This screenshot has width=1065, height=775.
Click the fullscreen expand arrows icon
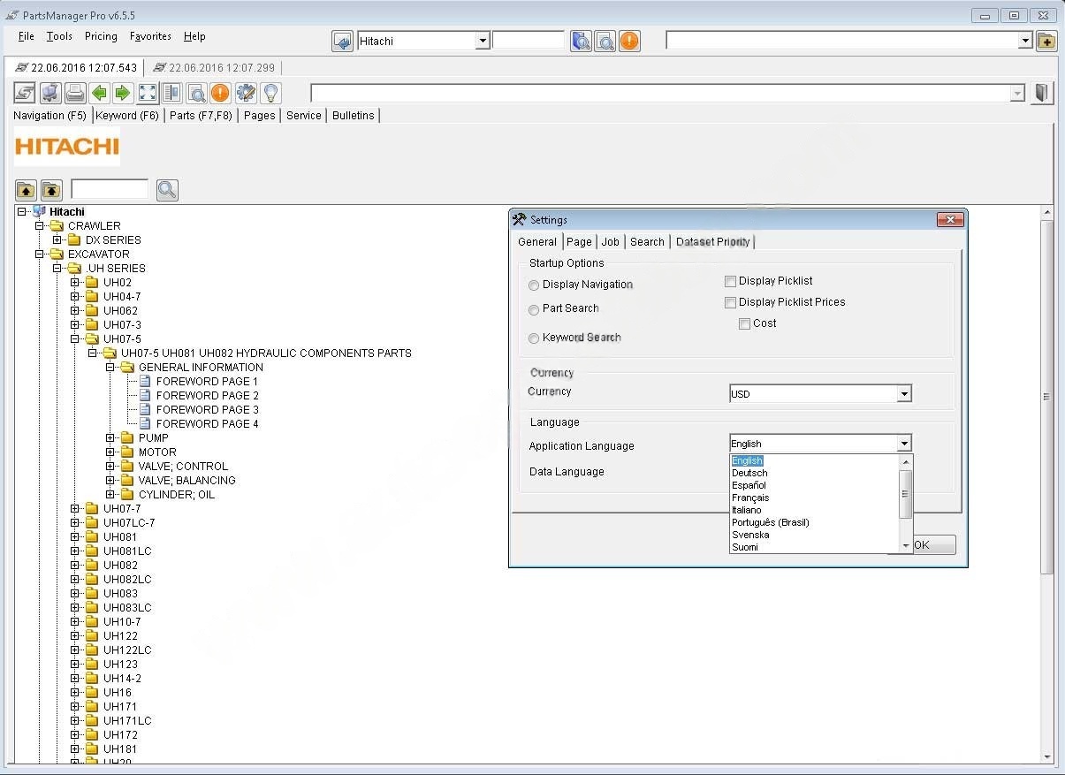tap(148, 93)
